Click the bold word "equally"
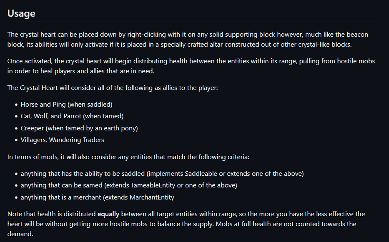This screenshot has width=389, height=242. pyautogui.click(x=108, y=214)
